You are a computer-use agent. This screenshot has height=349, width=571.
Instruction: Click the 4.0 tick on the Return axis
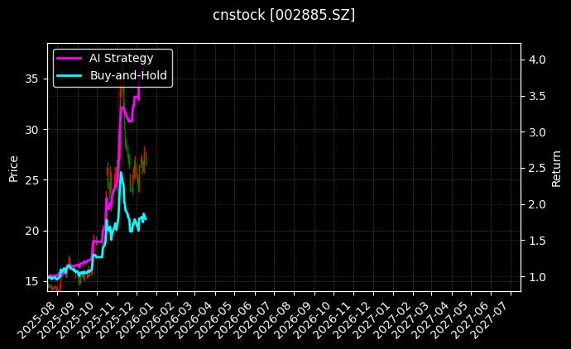coord(537,60)
